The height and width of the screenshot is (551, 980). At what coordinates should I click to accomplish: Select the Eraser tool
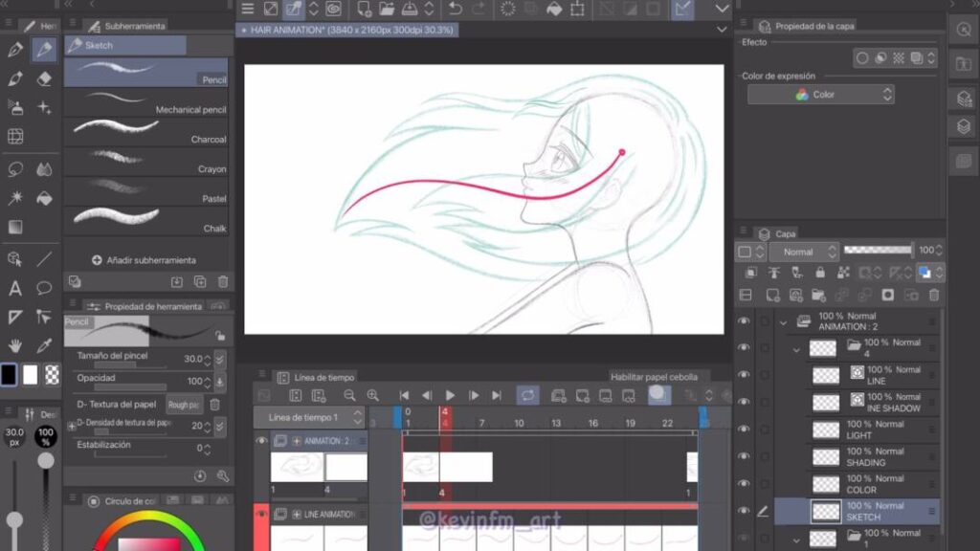(x=44, y=78)
